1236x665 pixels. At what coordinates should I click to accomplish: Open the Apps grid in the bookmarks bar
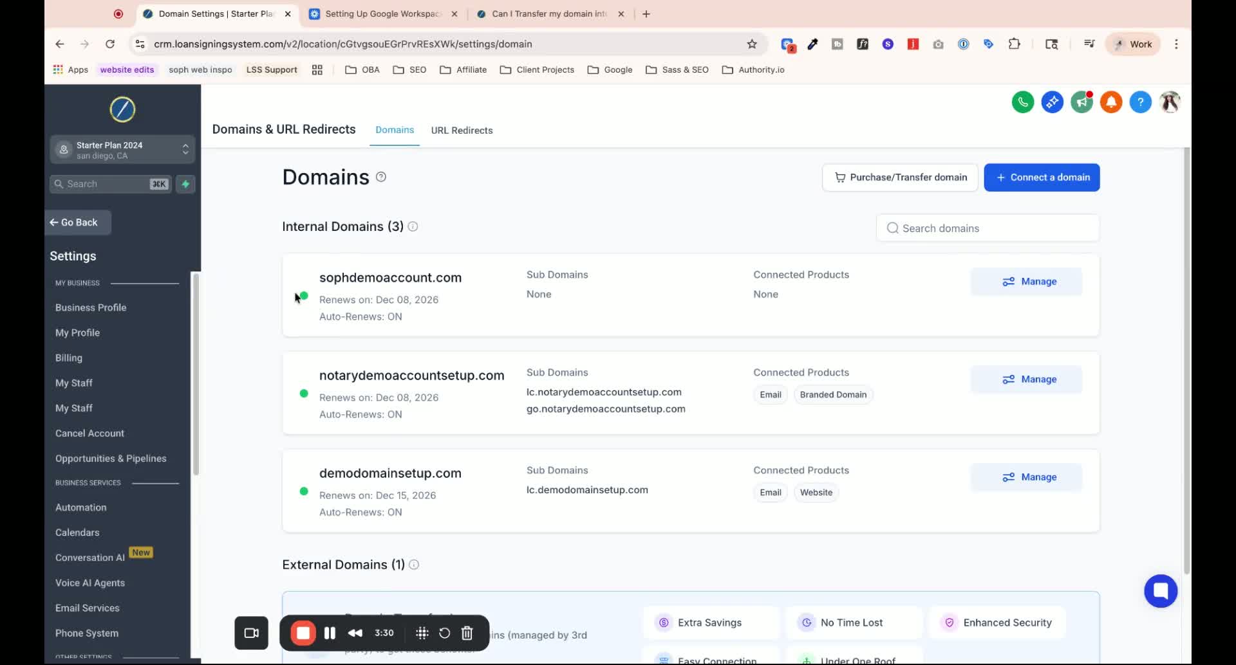click(x=70, y=69)
